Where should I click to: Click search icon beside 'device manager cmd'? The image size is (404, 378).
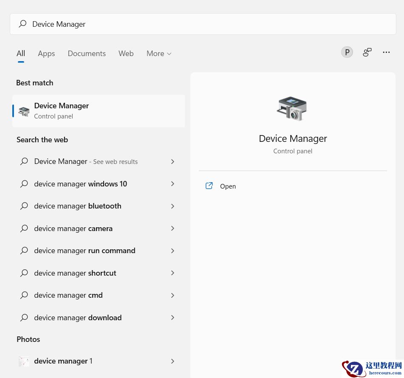tap(24, 295)
